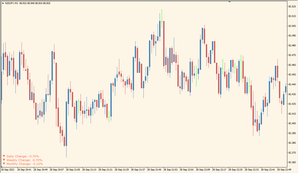
Task: Click the down arrow next to Monthly Change
Action: [x=4, y=164]
